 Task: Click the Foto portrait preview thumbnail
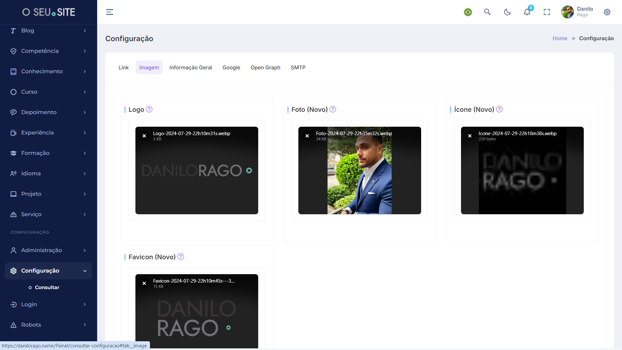pos(360,170)
